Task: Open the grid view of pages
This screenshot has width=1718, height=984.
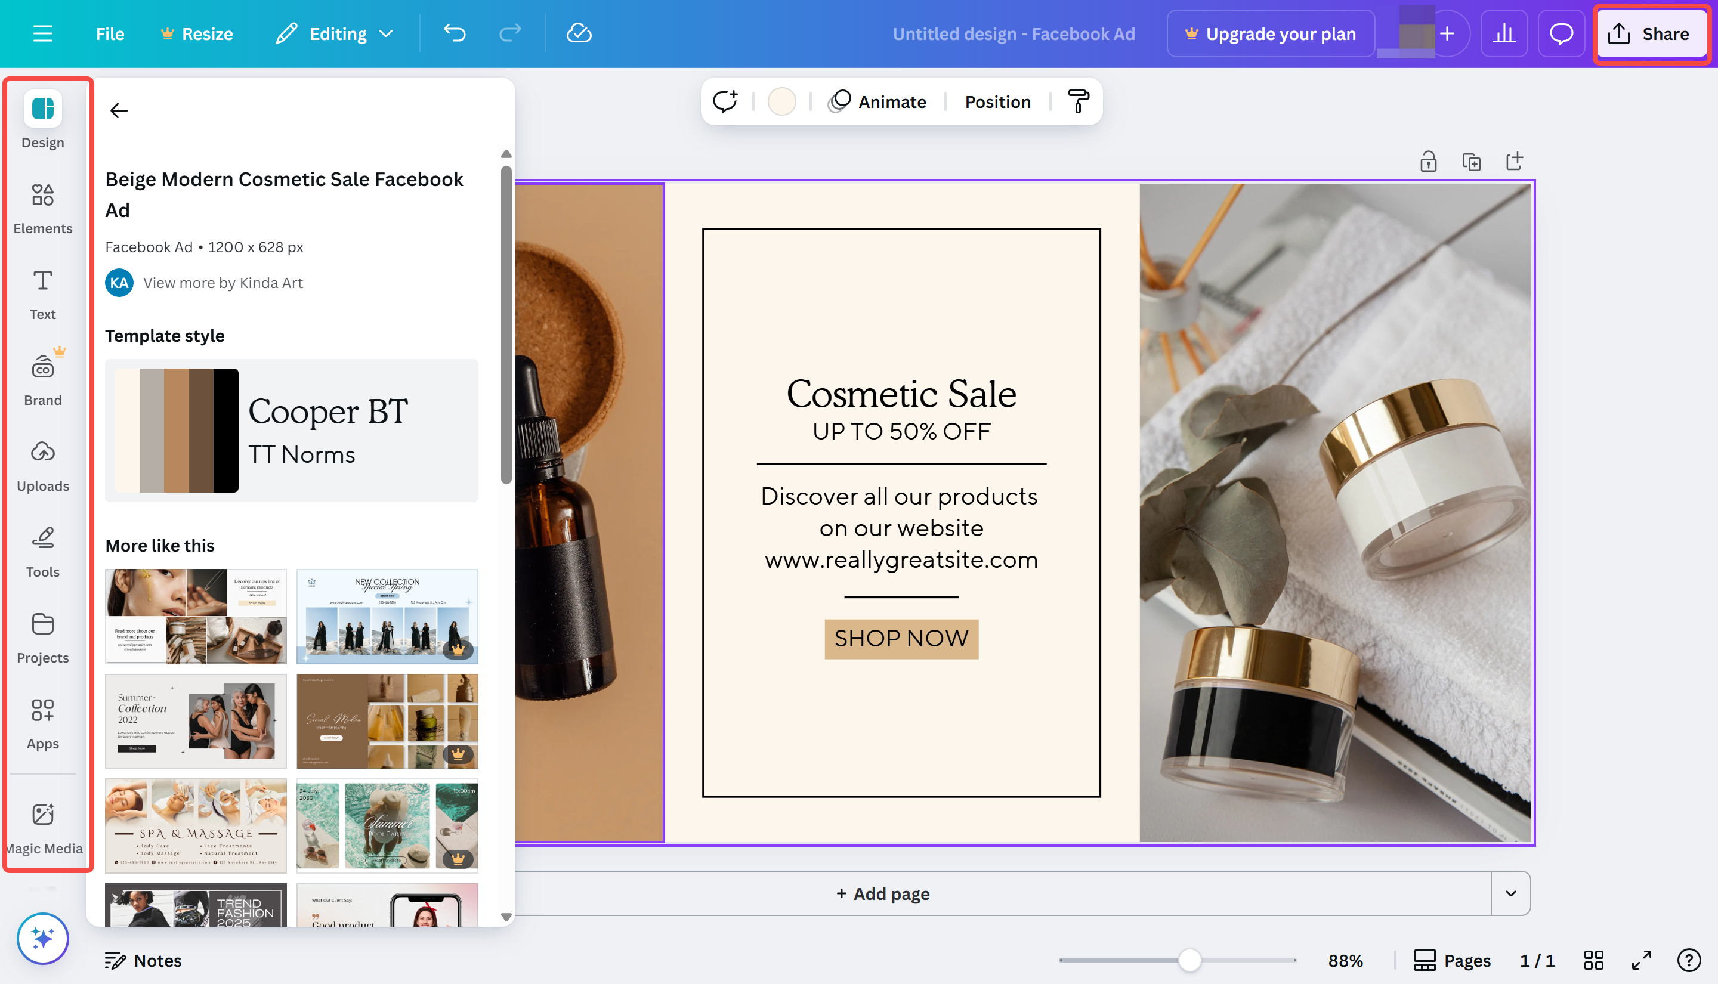Action: pyautogui.click(x=1595, y=960)
